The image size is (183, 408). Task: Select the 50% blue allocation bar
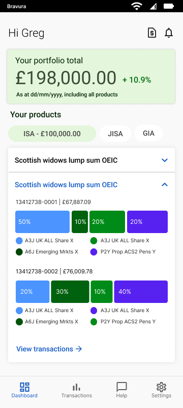[x=43, y=222]
